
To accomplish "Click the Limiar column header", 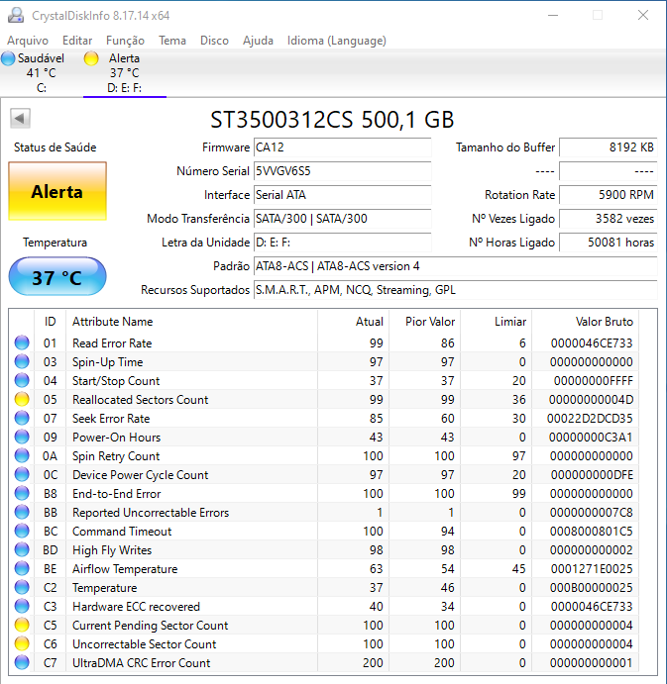I will 497,322.
